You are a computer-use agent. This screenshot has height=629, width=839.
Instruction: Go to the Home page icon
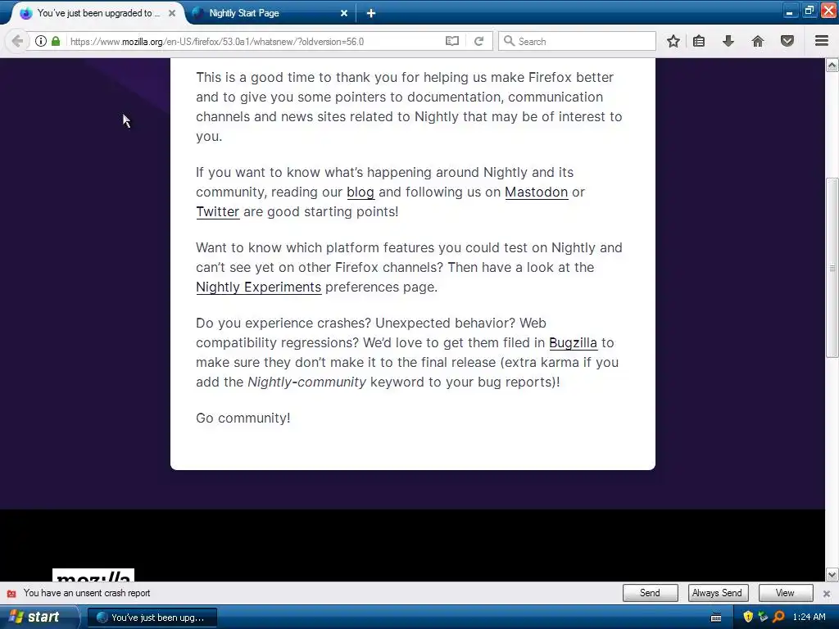pos(758,41)
